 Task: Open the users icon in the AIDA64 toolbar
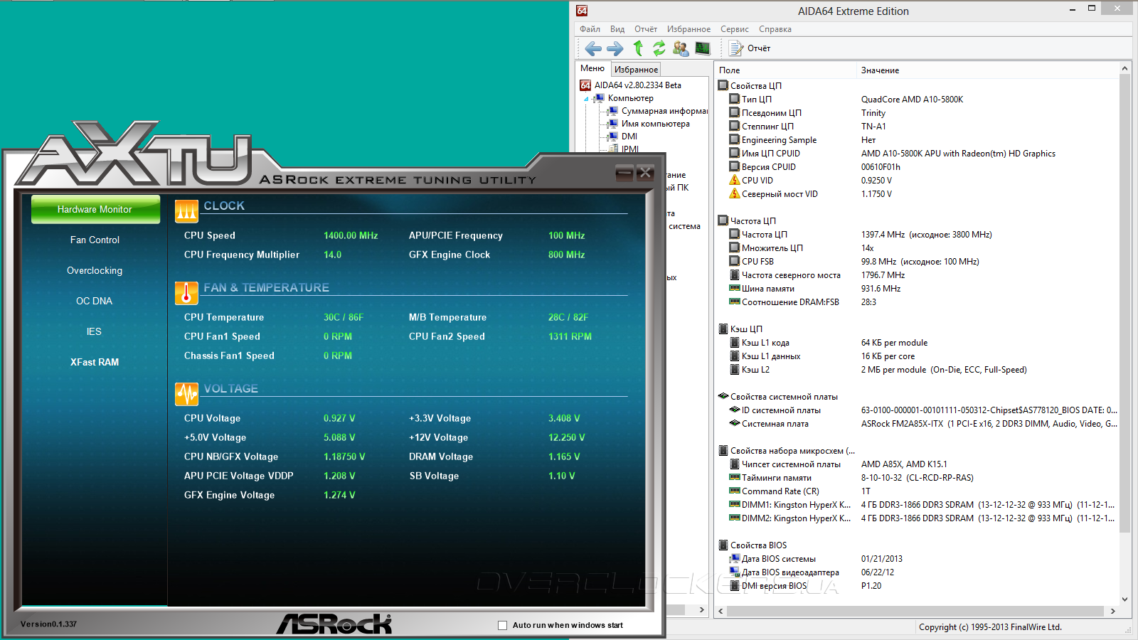click(x=681, y=48)
